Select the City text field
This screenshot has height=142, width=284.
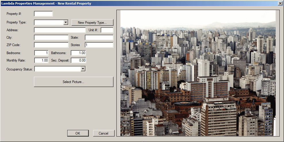point(51,38)
